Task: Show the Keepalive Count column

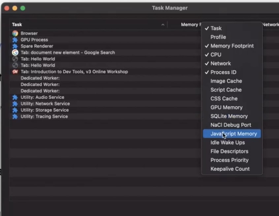Action: click(232, 169)
